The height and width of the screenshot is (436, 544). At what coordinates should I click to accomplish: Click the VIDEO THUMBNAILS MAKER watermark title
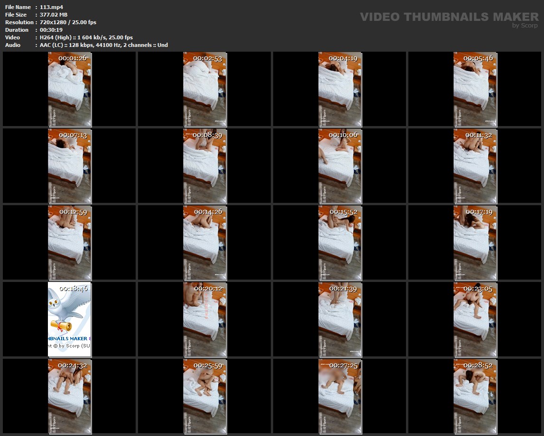click(449, 17)
